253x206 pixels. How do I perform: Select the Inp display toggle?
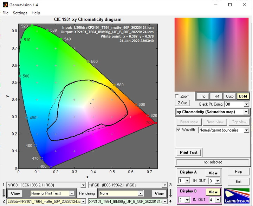[x=203, y=96]
